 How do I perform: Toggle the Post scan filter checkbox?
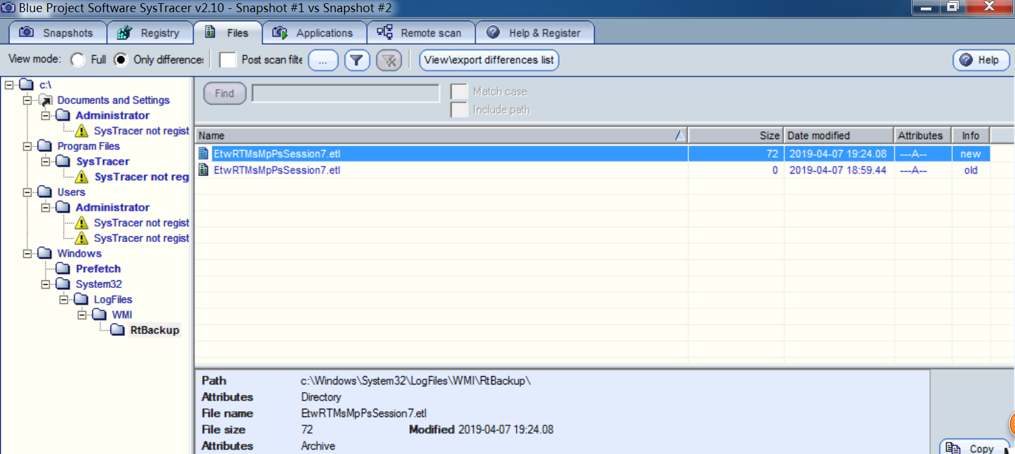[228, 59]
